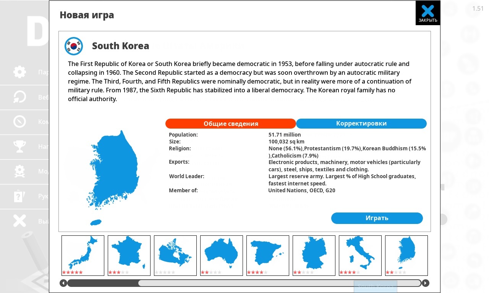Pick the Germany map thumbnail
Viewport: 489px width, 293px height.
click(314, 256)
